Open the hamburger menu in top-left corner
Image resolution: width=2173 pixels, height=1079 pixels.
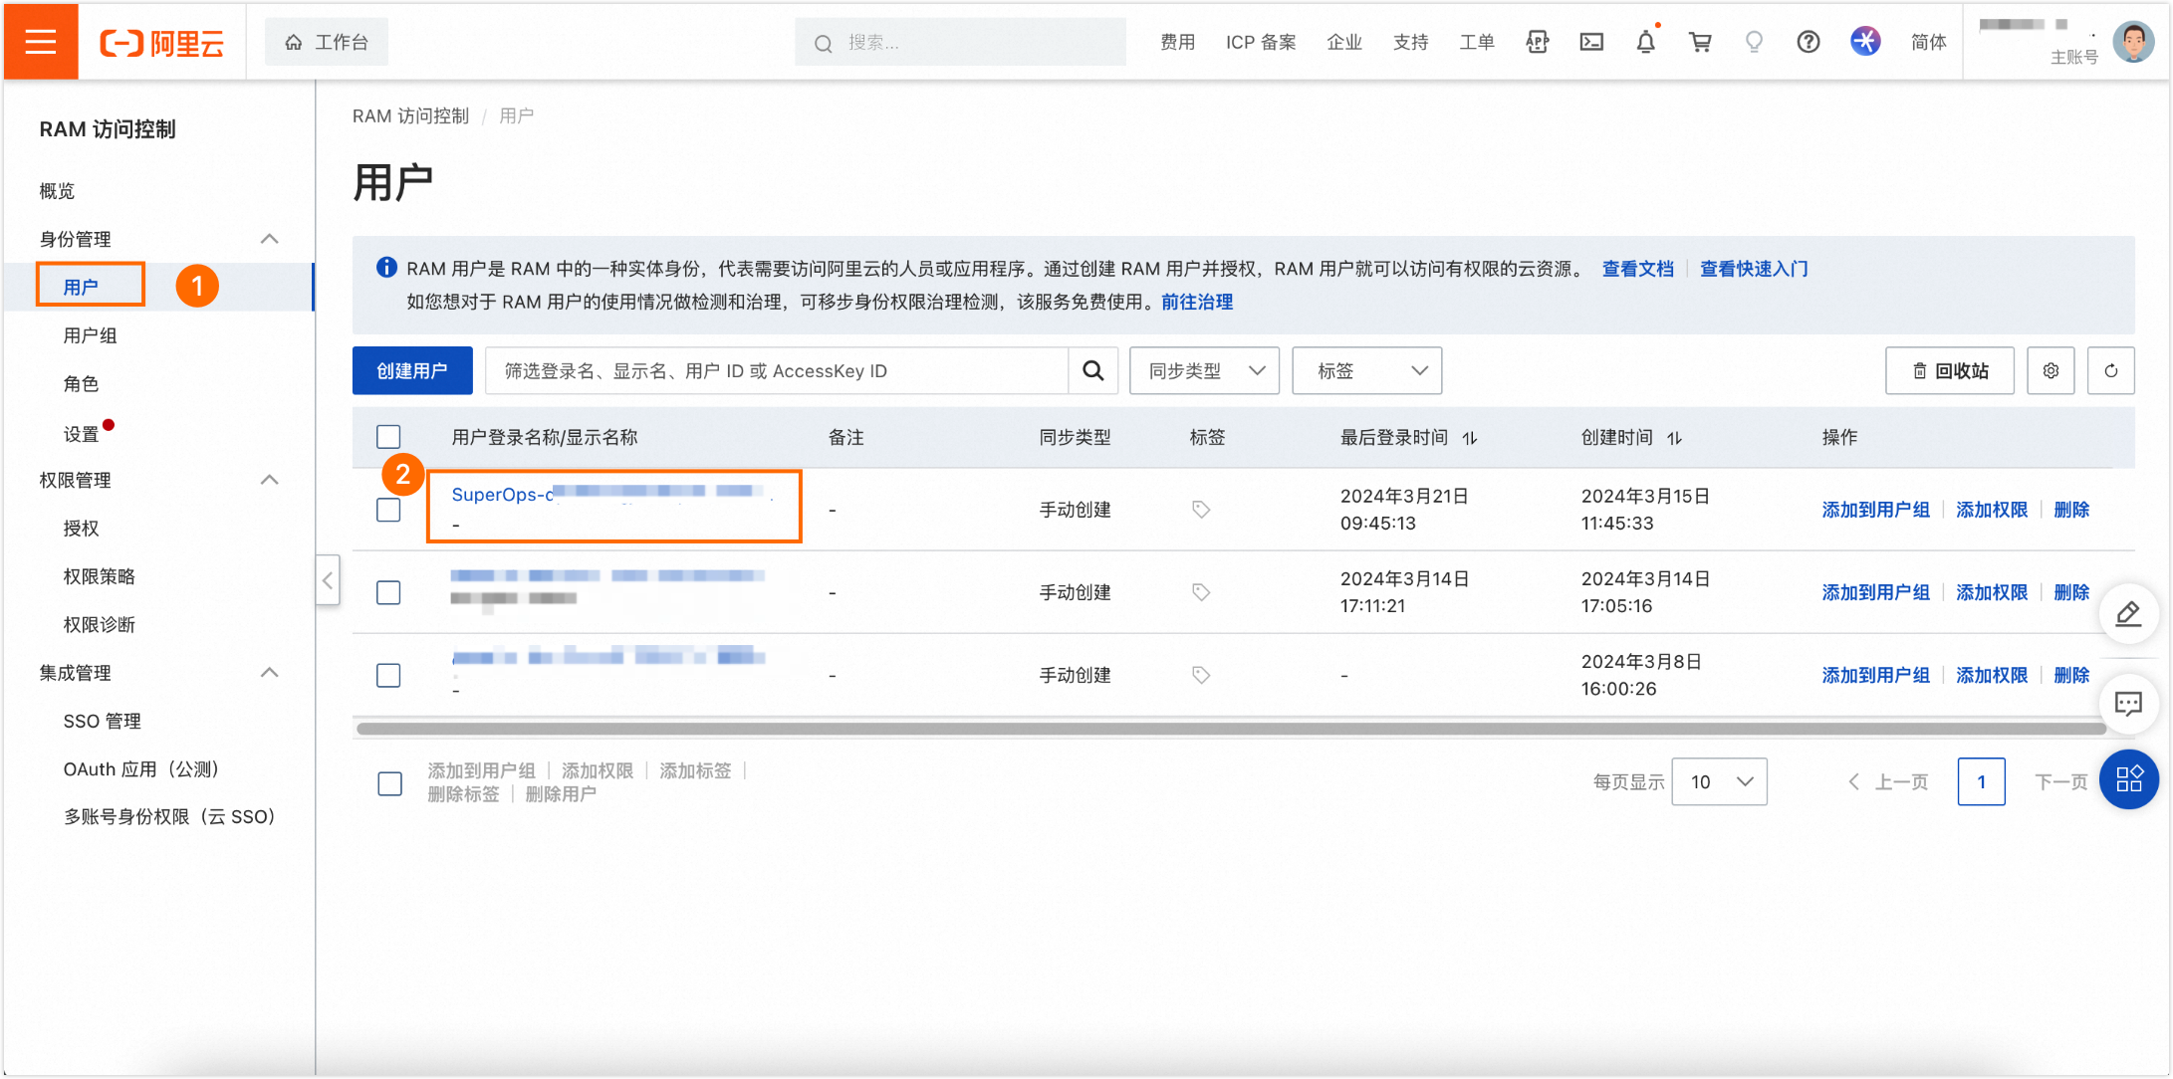[x=40, y=42]
